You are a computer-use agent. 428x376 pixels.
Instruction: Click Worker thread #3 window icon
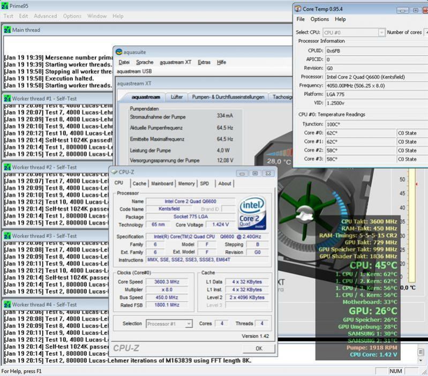coord(7,236)
